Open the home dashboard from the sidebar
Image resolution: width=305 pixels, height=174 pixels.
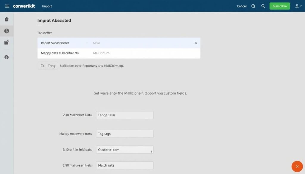click(x=7, y=18)
